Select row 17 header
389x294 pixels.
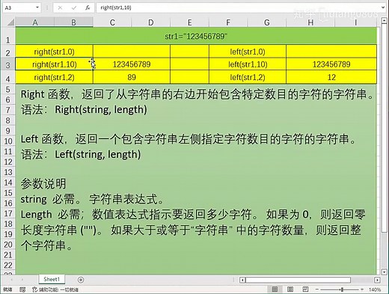click(x=7, y=213)
